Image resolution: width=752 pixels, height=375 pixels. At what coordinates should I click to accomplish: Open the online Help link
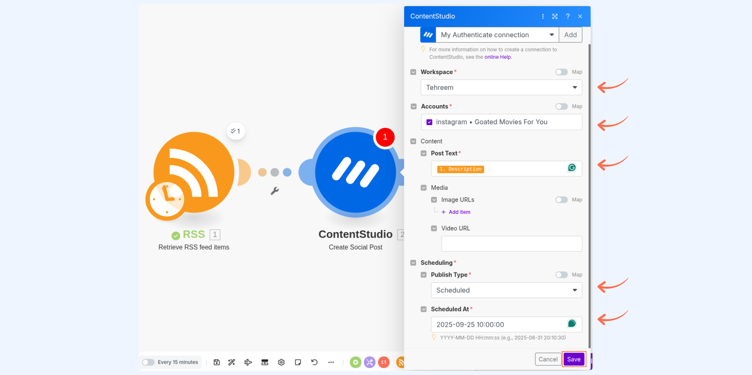click(x=498, y=57)
